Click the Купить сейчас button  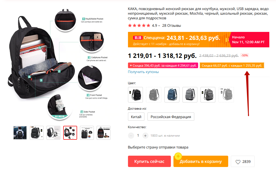pyautogui.click(x=149, y=161)
